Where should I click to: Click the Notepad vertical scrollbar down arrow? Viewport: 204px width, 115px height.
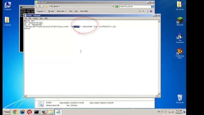159,94
